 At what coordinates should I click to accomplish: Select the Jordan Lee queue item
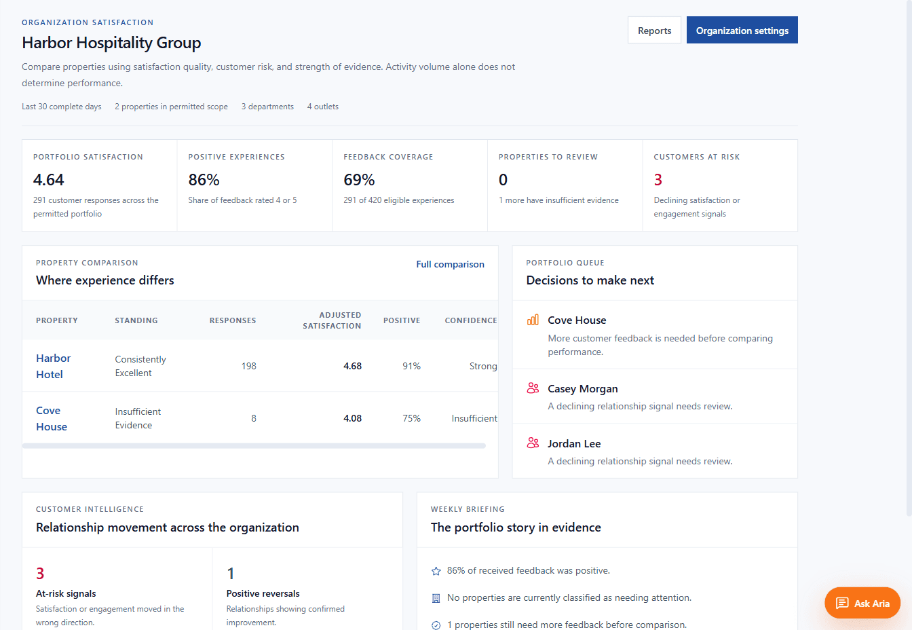(655, 451)
